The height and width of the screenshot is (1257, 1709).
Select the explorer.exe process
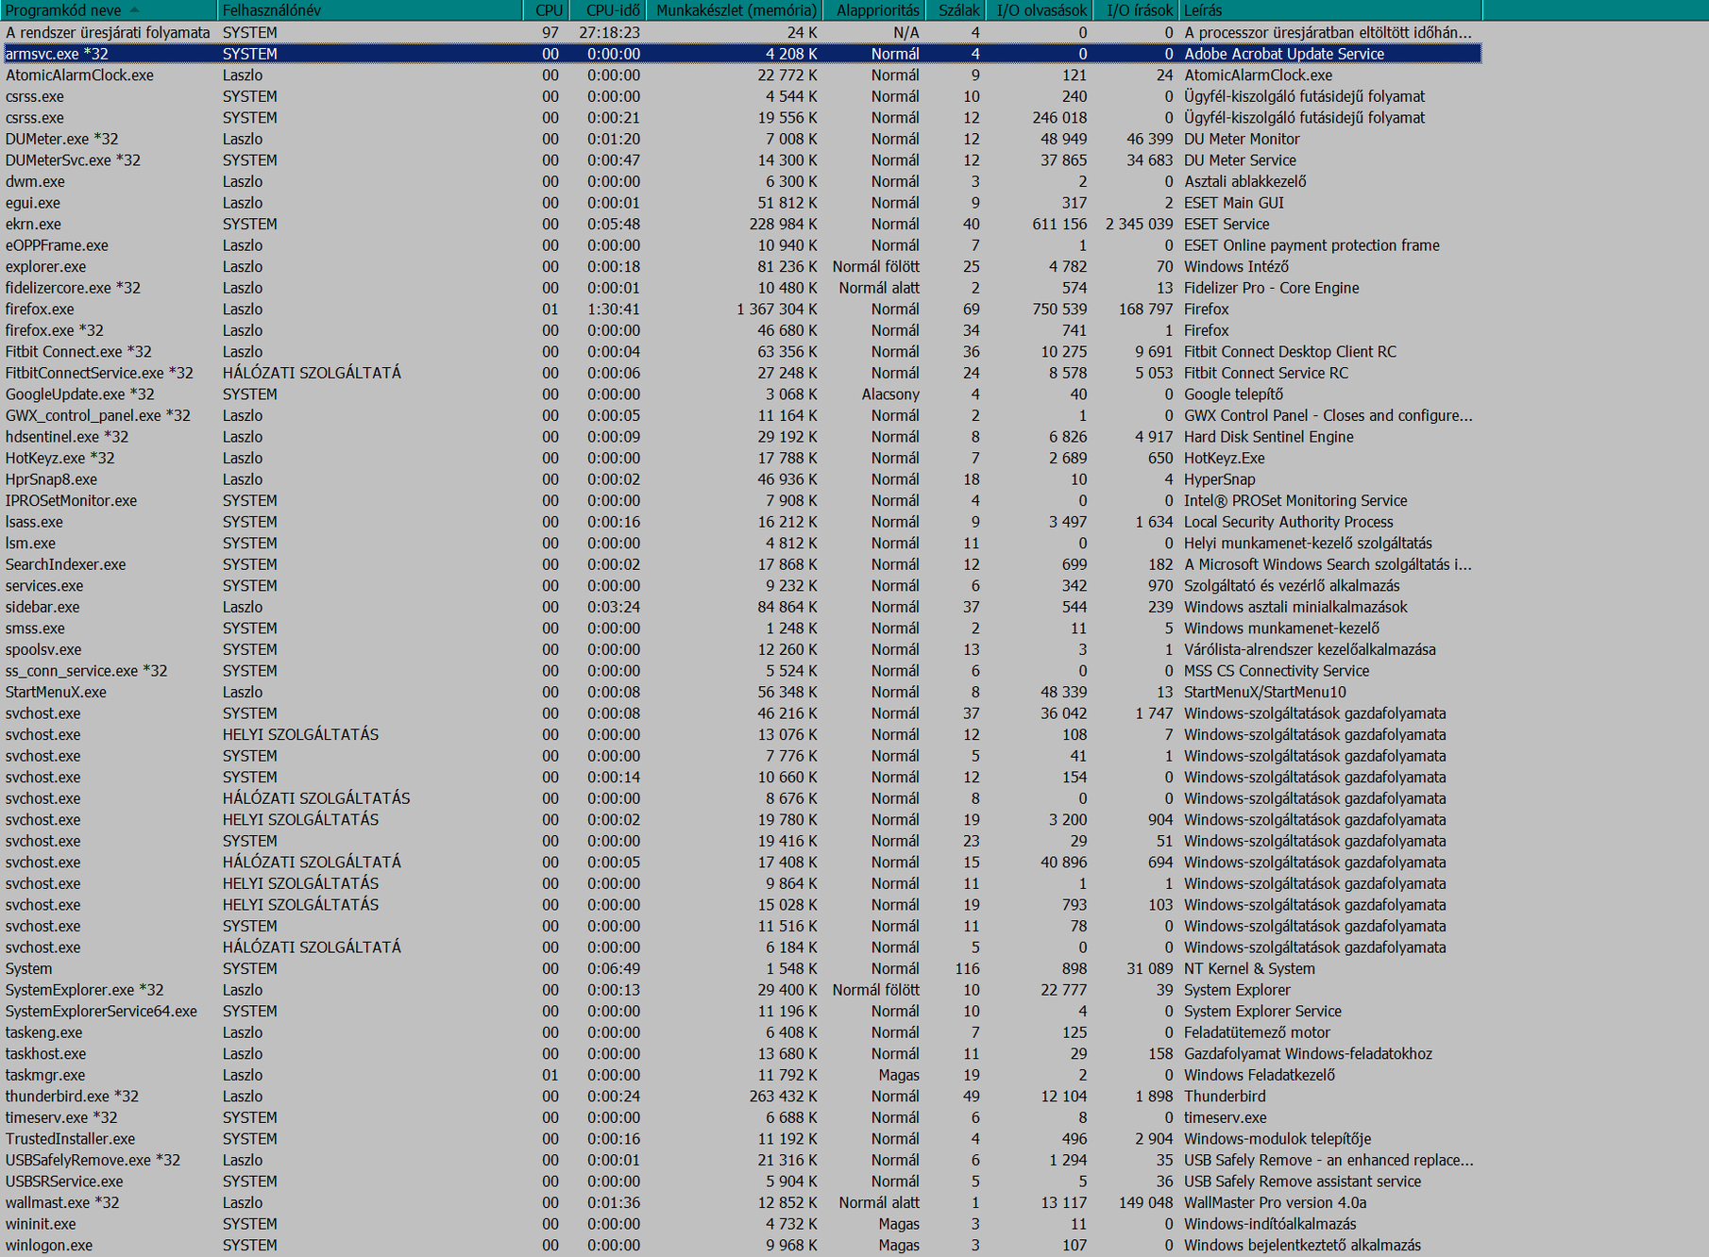click(741, 267)
